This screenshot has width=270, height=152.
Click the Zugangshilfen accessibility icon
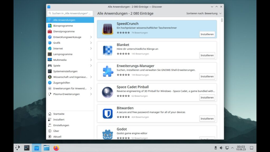(50, 83)
